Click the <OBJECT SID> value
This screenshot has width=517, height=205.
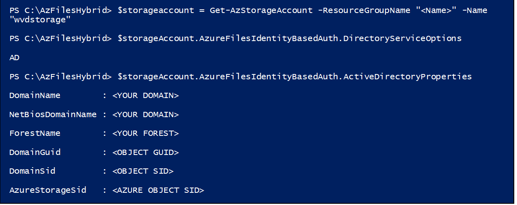point(143,171)
